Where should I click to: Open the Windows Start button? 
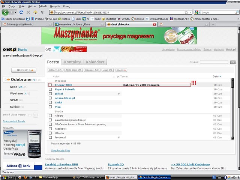[x=8, y=177]
